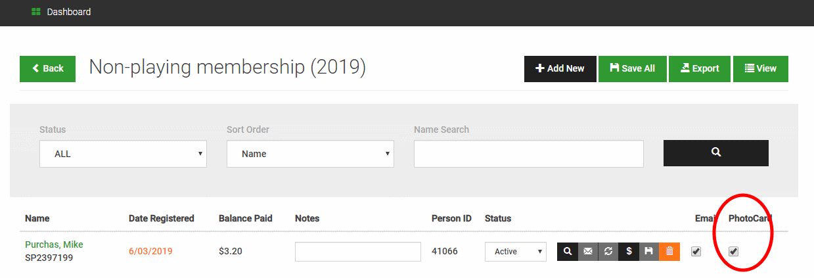Toggle the Email checkbox for Mike Purchas
Screen dimensions: 814x278
696,251
